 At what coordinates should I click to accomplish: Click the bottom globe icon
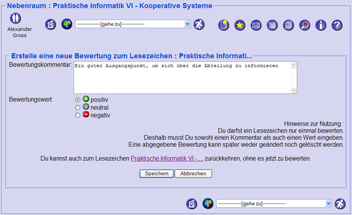[208, 204]
